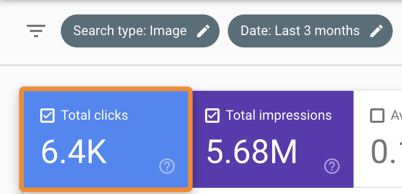402x194 pixels.
Task: Edit the Search type: Image filter chip
Action: pyautogui.click(x=140, y=31)
